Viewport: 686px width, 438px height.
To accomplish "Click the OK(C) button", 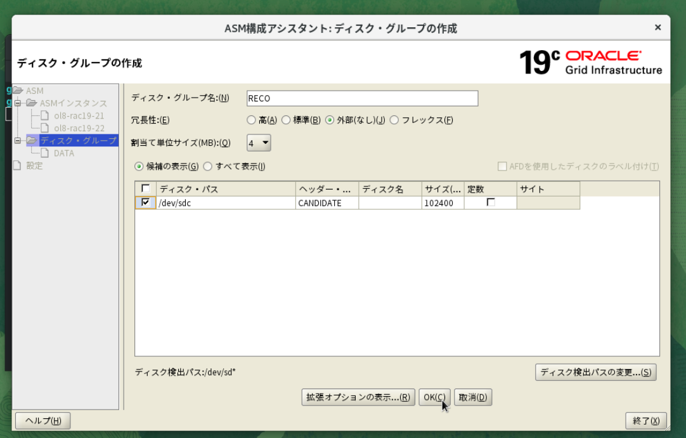I will pos(434,397).
